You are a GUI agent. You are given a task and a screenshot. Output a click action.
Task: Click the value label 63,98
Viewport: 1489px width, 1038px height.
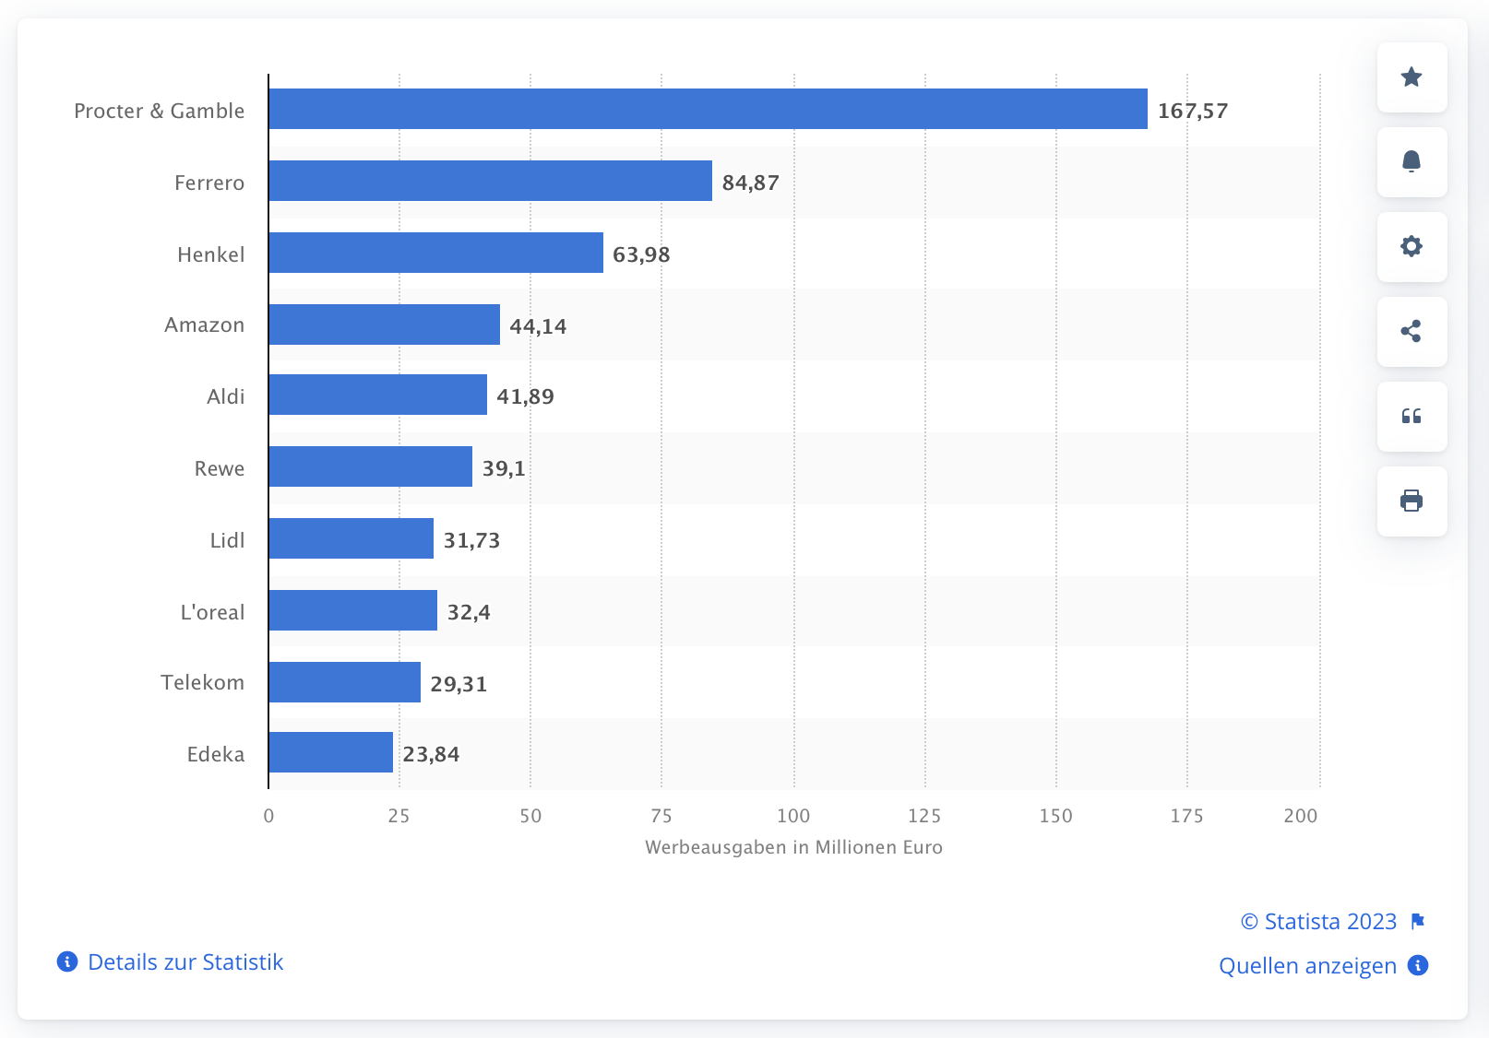pyautogui.click(x=641, y=254)
